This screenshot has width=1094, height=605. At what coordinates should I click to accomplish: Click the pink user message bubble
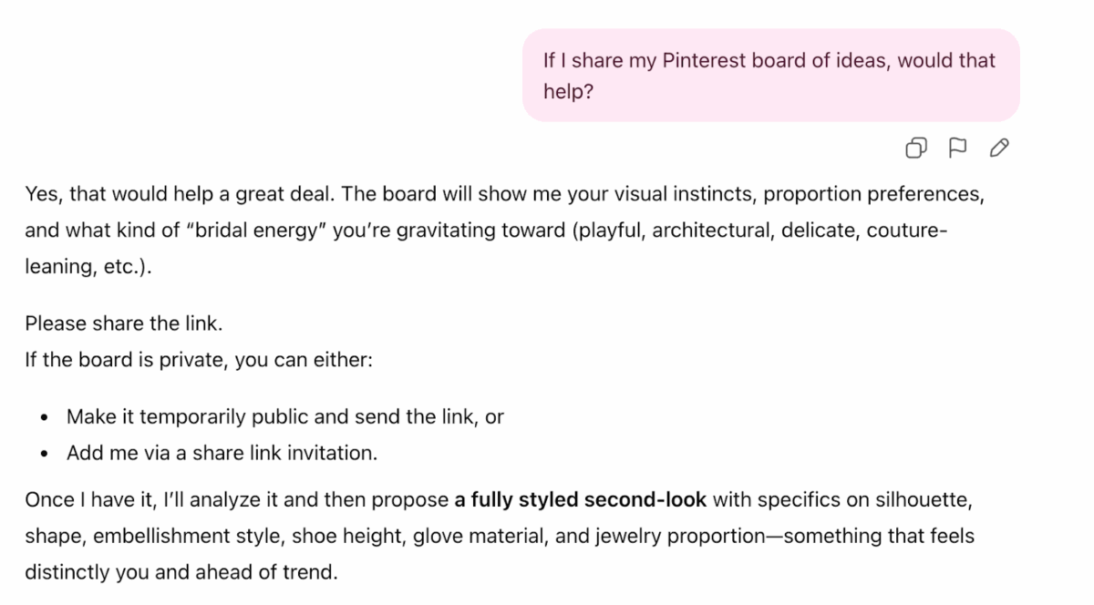[770, 76]
